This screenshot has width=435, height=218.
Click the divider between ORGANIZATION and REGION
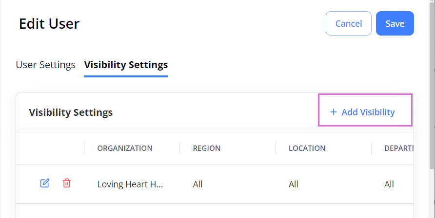[x=180, y=148]
